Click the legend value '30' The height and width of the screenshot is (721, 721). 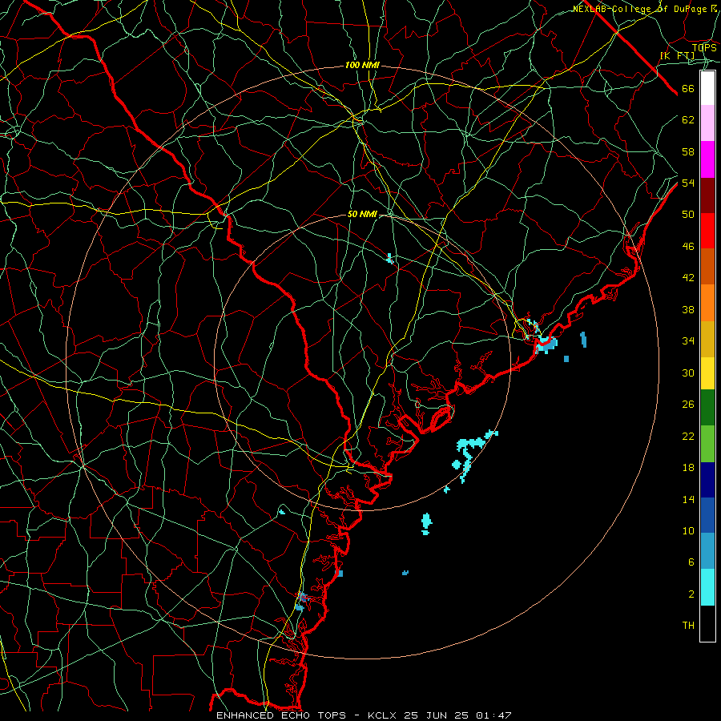click(688, 373)
